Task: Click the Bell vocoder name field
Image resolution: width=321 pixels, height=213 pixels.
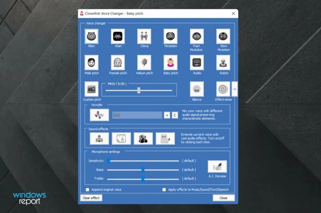Action: coord(137,115)
